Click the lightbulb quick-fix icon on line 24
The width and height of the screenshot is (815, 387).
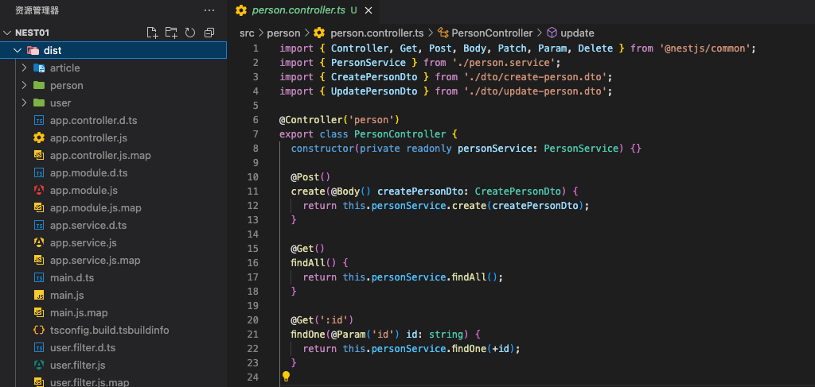(286, 376)
